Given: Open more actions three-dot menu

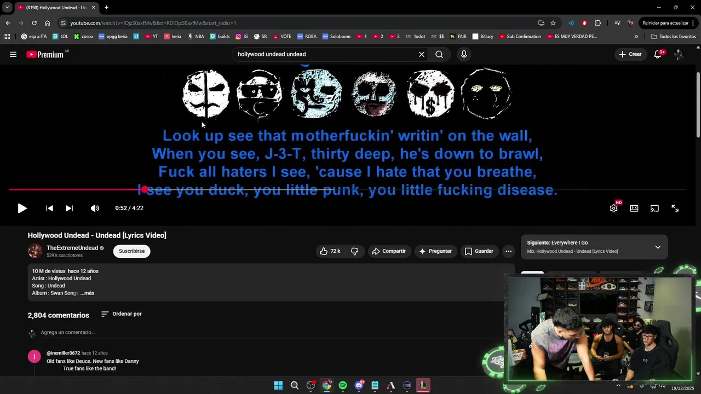Looking at the screenshot, I should [x=508, y=251].
